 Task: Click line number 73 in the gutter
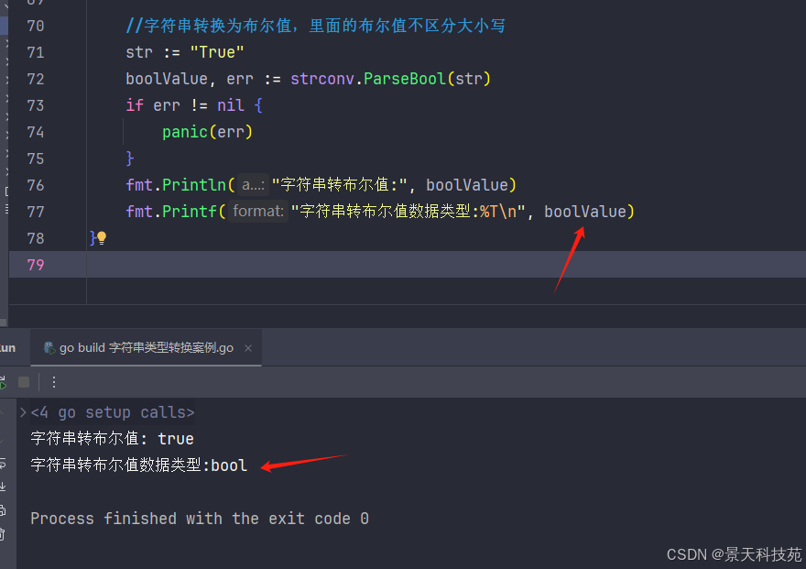click(x=36, y=105)
